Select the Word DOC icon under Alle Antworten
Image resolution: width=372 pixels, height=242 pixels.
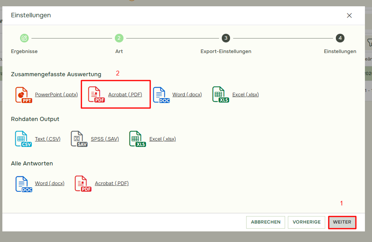(x=23, y=183)
